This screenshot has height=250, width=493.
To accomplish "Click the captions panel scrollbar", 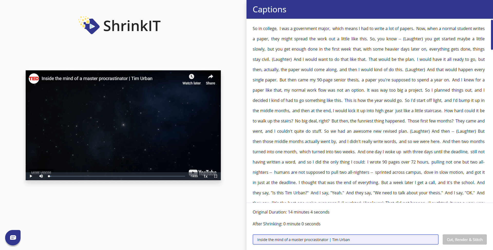I will pyautogui.click(x=491, y=35).
